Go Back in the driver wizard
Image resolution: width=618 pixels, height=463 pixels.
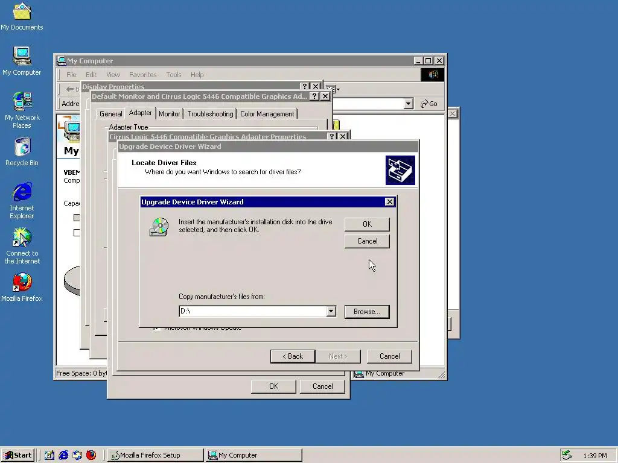(293, 356)
